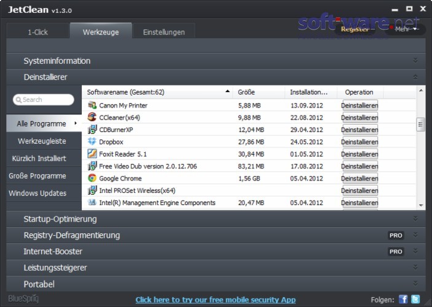
Task: Open the free mobile security App link
Action: coord(216,300)
